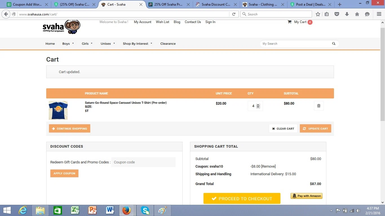
Task: Launch Internet Explorer from taskbar
Action: click(x=23, y=210)
